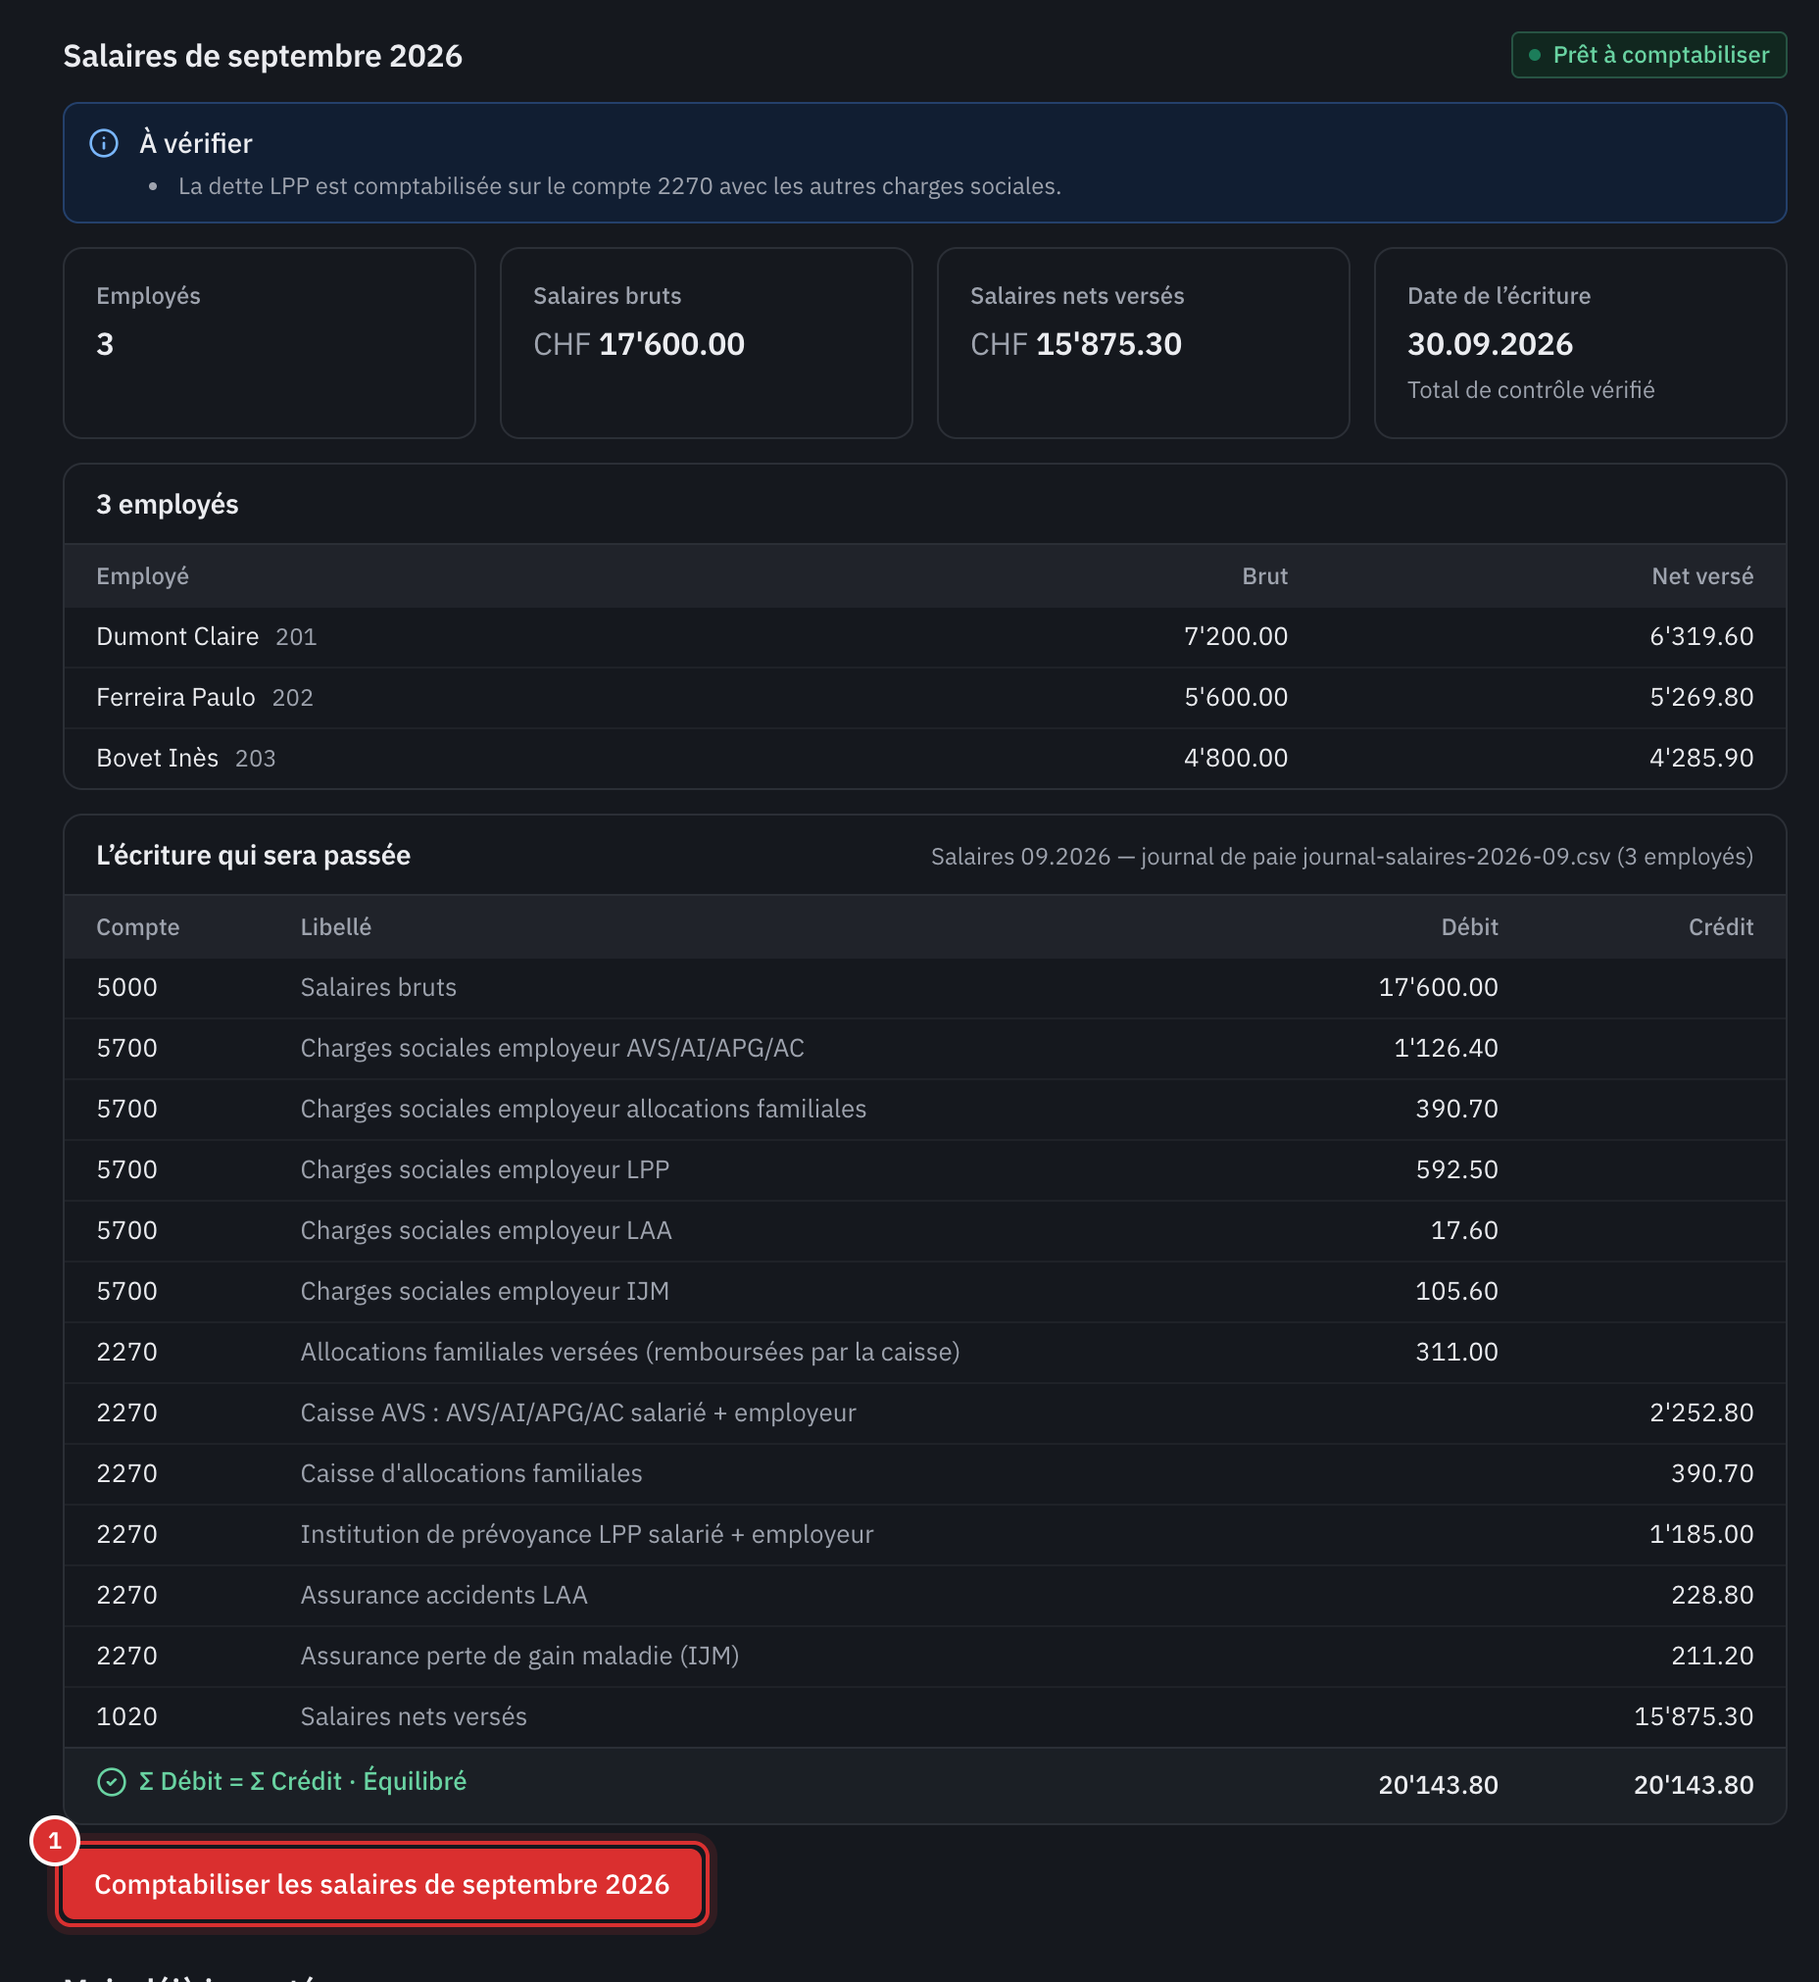Click the 1020 Salaires nets versés line

tap(924, 1717)
